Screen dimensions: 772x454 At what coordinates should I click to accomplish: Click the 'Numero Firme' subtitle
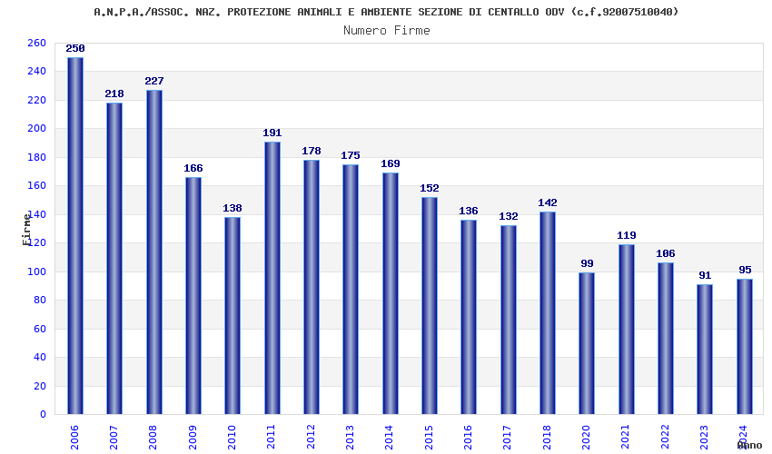point(387,31)
